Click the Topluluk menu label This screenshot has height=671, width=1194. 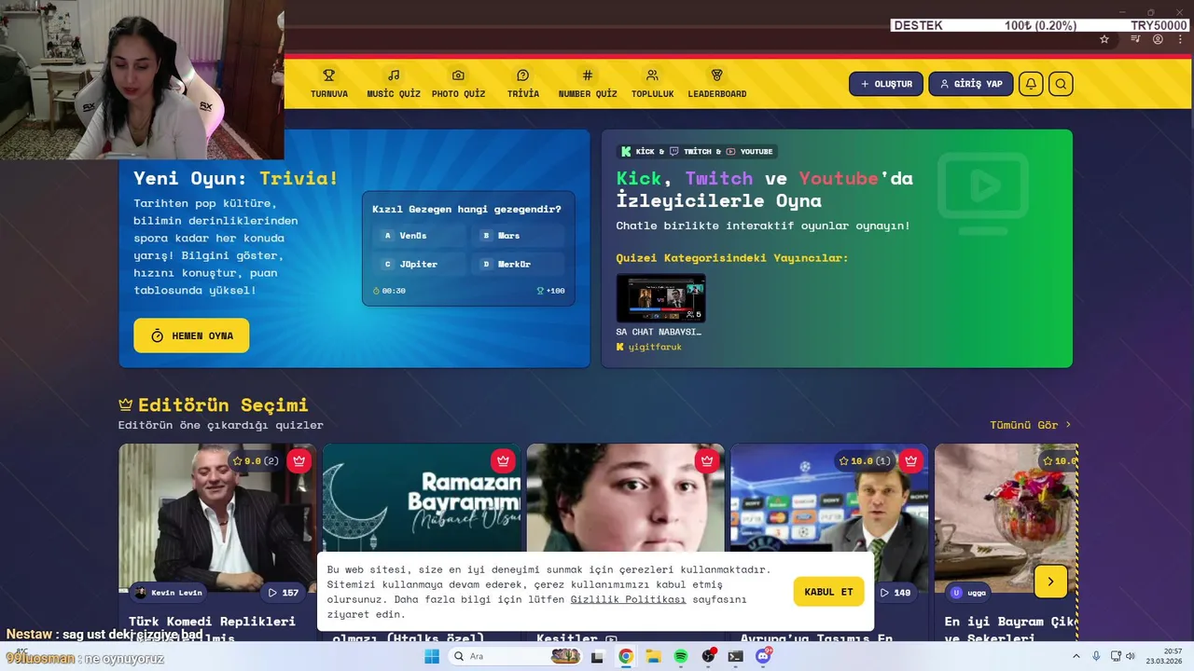click(652, 94)
